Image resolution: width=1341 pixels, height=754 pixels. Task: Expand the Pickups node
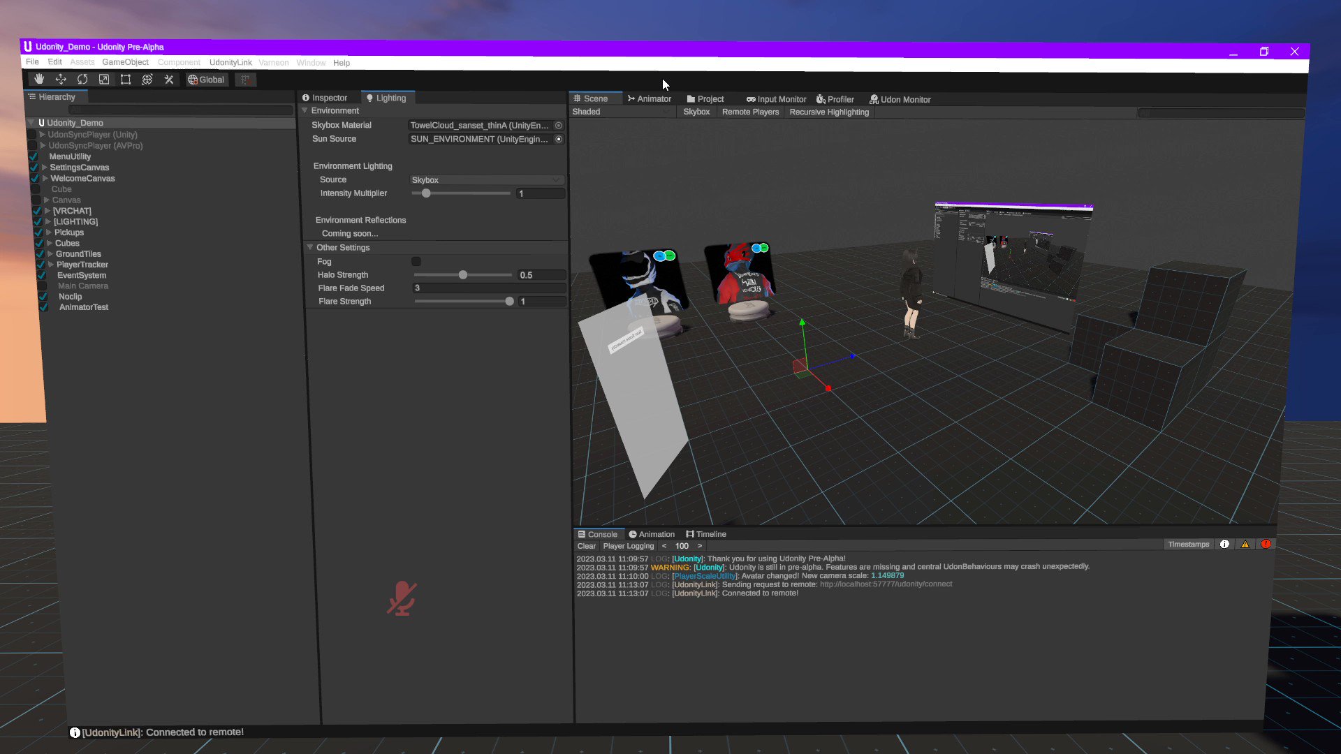[49, 232]
